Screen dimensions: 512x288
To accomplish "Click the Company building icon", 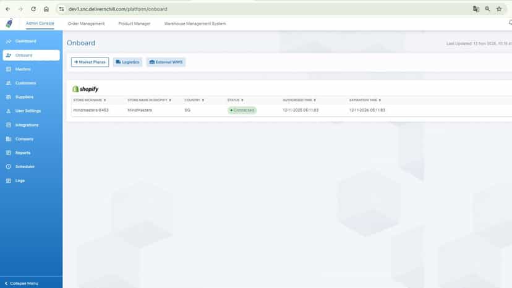I will click(9, 139).
